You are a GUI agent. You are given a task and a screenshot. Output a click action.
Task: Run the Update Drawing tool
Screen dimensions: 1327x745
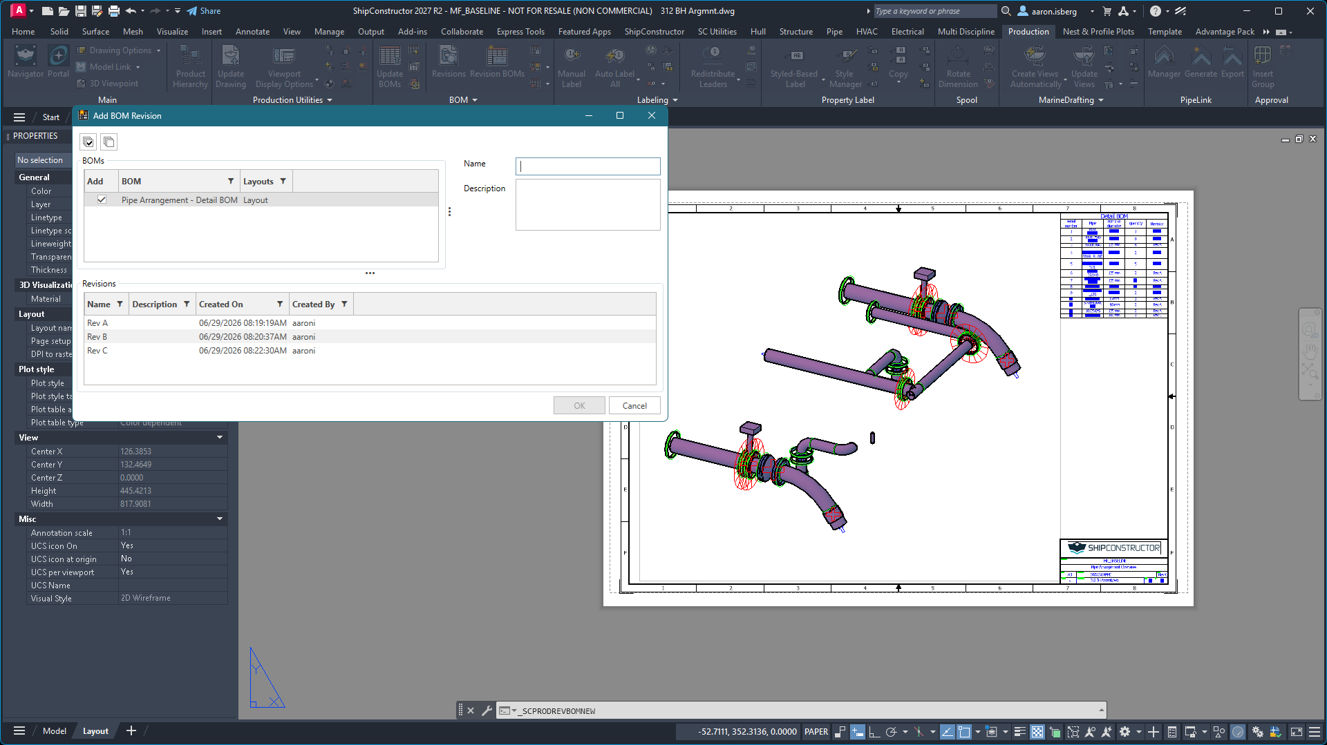[230, 67]
